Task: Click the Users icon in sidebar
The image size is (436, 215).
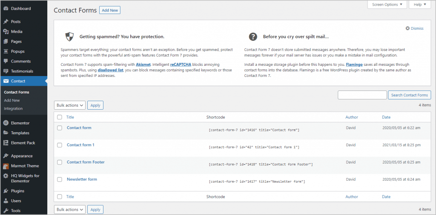Action: pos(6,201)
